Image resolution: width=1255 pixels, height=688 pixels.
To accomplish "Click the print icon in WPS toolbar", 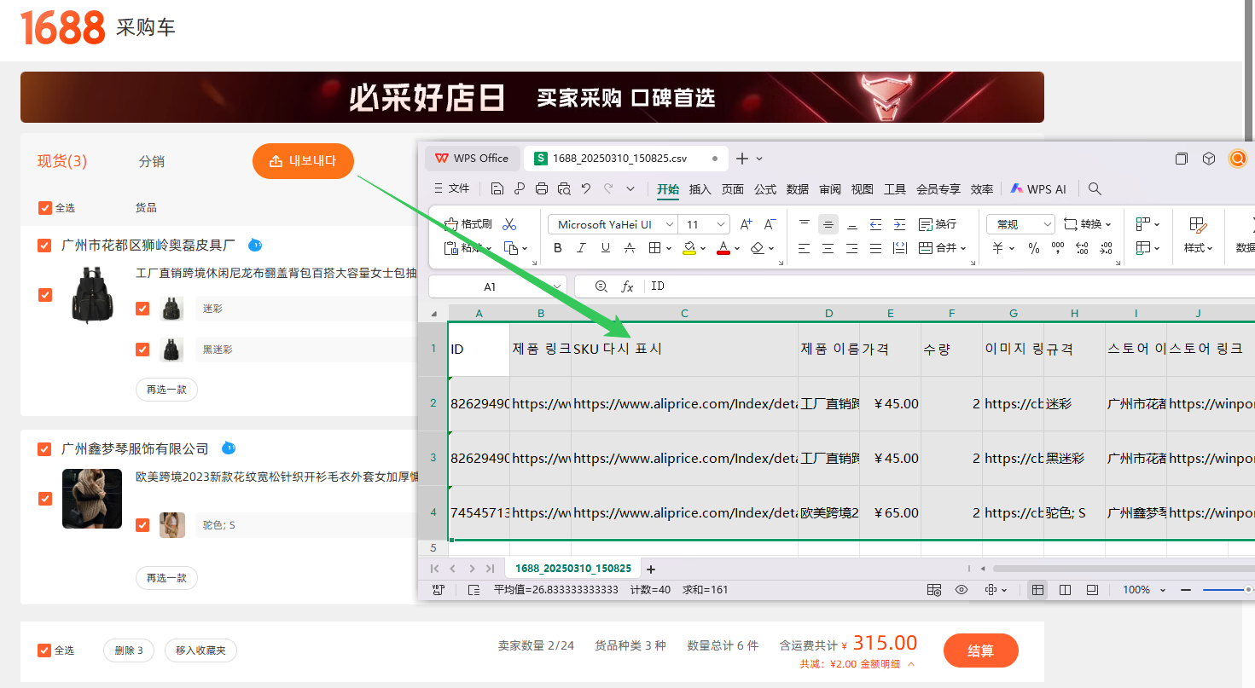I will (541, 189).
